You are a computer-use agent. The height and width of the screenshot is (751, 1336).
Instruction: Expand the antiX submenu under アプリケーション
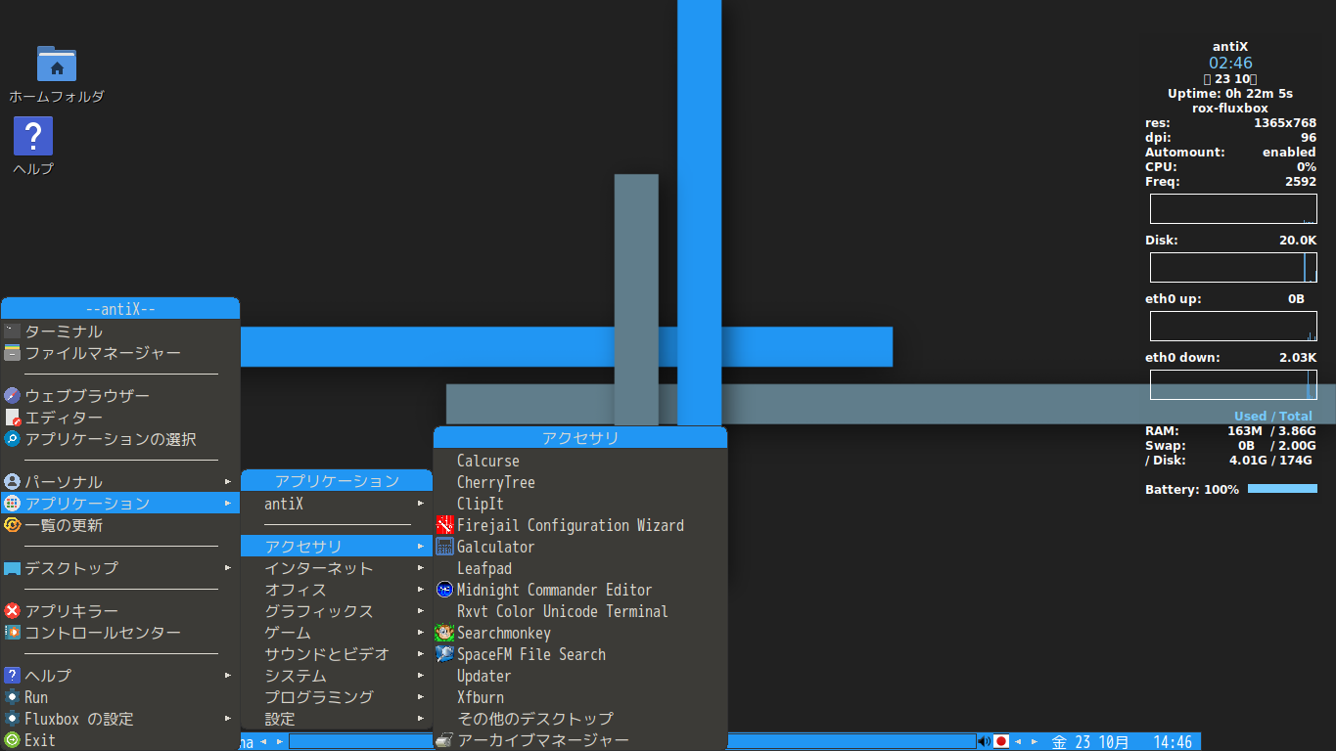tap(337, 504)
